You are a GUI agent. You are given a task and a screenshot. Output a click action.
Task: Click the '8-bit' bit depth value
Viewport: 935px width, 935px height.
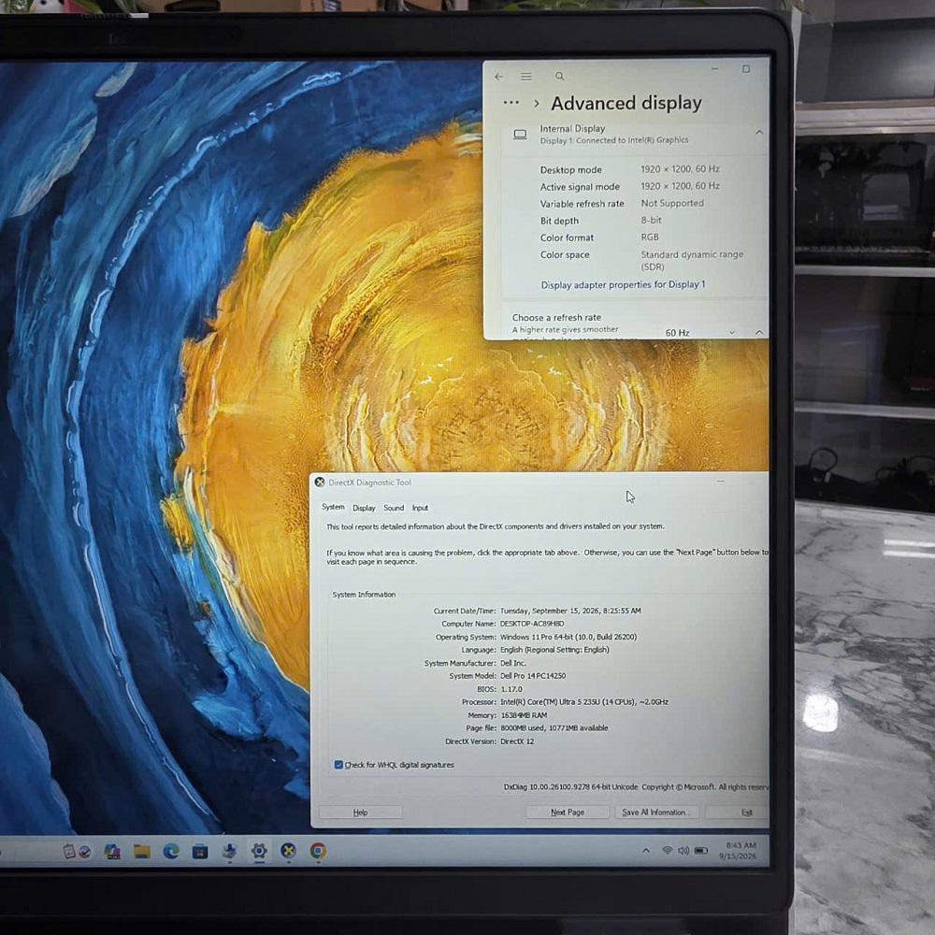651,220
